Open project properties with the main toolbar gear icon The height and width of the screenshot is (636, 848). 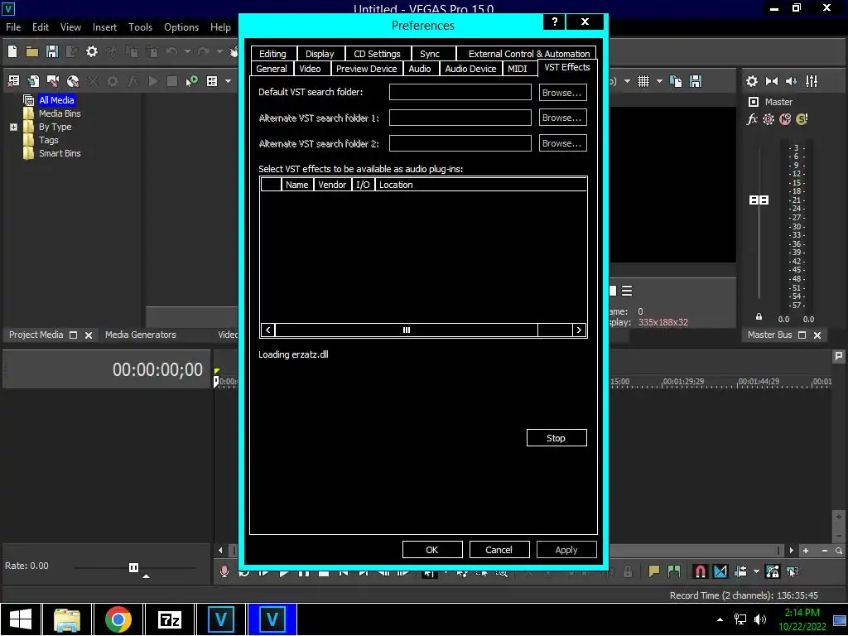(92, 51)
